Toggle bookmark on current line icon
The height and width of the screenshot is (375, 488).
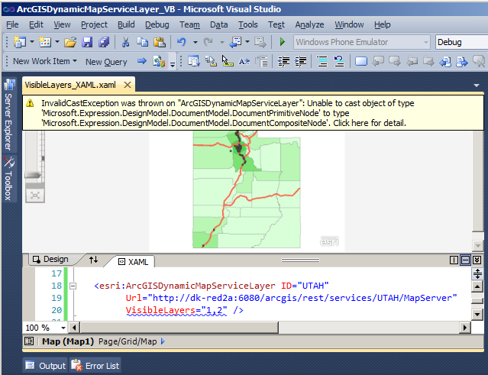(361, 61)
